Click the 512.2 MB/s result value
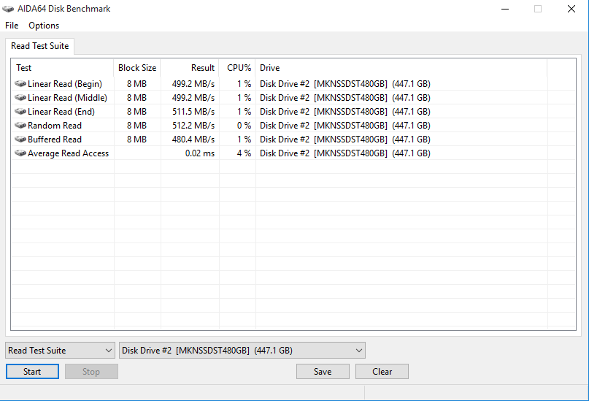Image resolution: width=589 pixels, height=401 pixels. [193, 125]
